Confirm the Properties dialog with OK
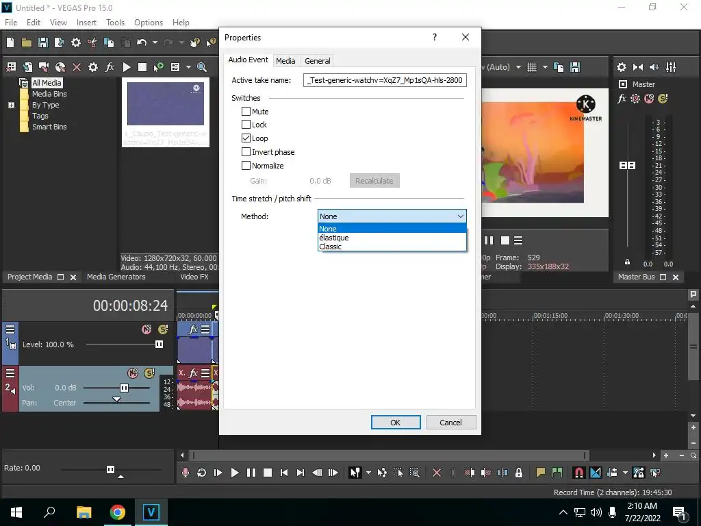The image size is (701, 526). point(396,422)
